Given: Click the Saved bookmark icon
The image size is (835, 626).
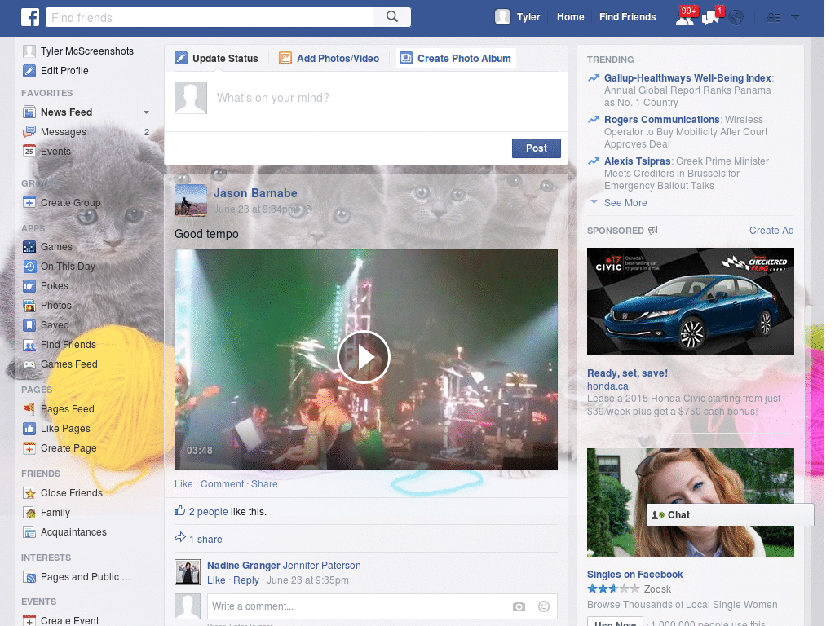Looking at the screenshot, I should pos(29,325).
